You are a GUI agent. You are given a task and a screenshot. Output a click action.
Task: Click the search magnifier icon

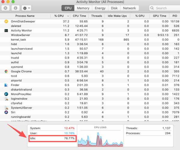(152, 8)
